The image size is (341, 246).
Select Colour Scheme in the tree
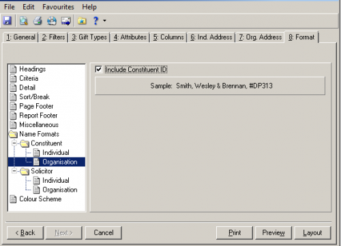(x=40, y=199)
